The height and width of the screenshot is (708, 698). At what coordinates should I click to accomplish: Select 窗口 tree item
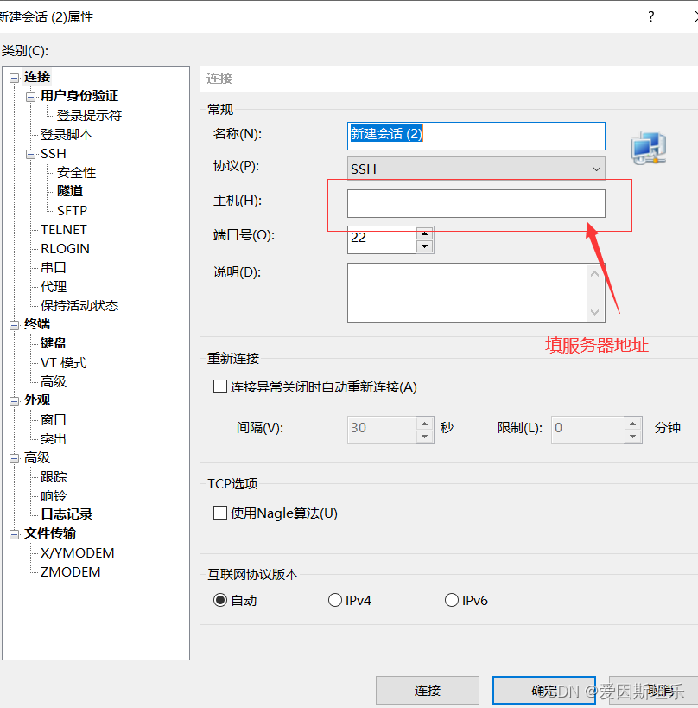click(54, 419)
